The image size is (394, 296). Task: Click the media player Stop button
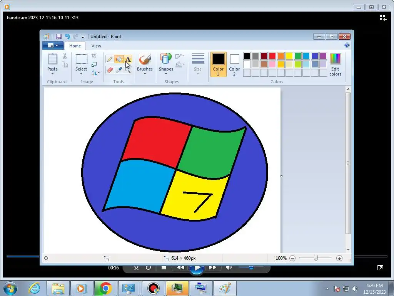coord(164,267)
